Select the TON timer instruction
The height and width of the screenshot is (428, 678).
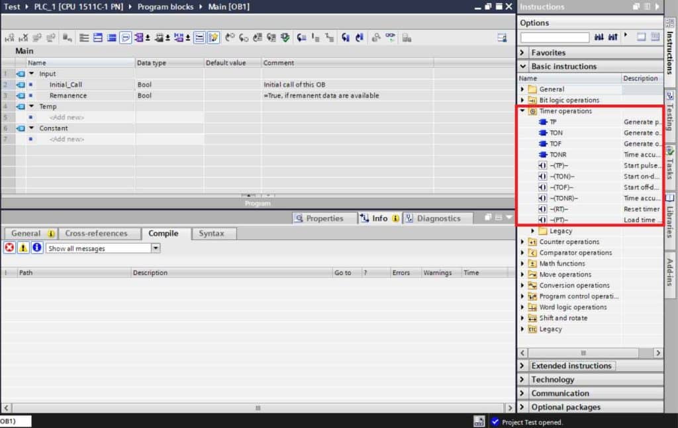pyautogui.click(x=556, y=133)
